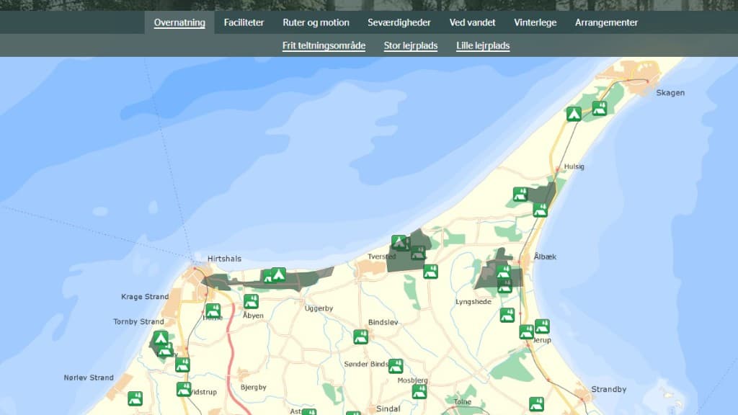This screenshot has width=738, height=415.
Task: Select the Seværdigheder tab
Action: pyautogui.click(x=399, y=22)
